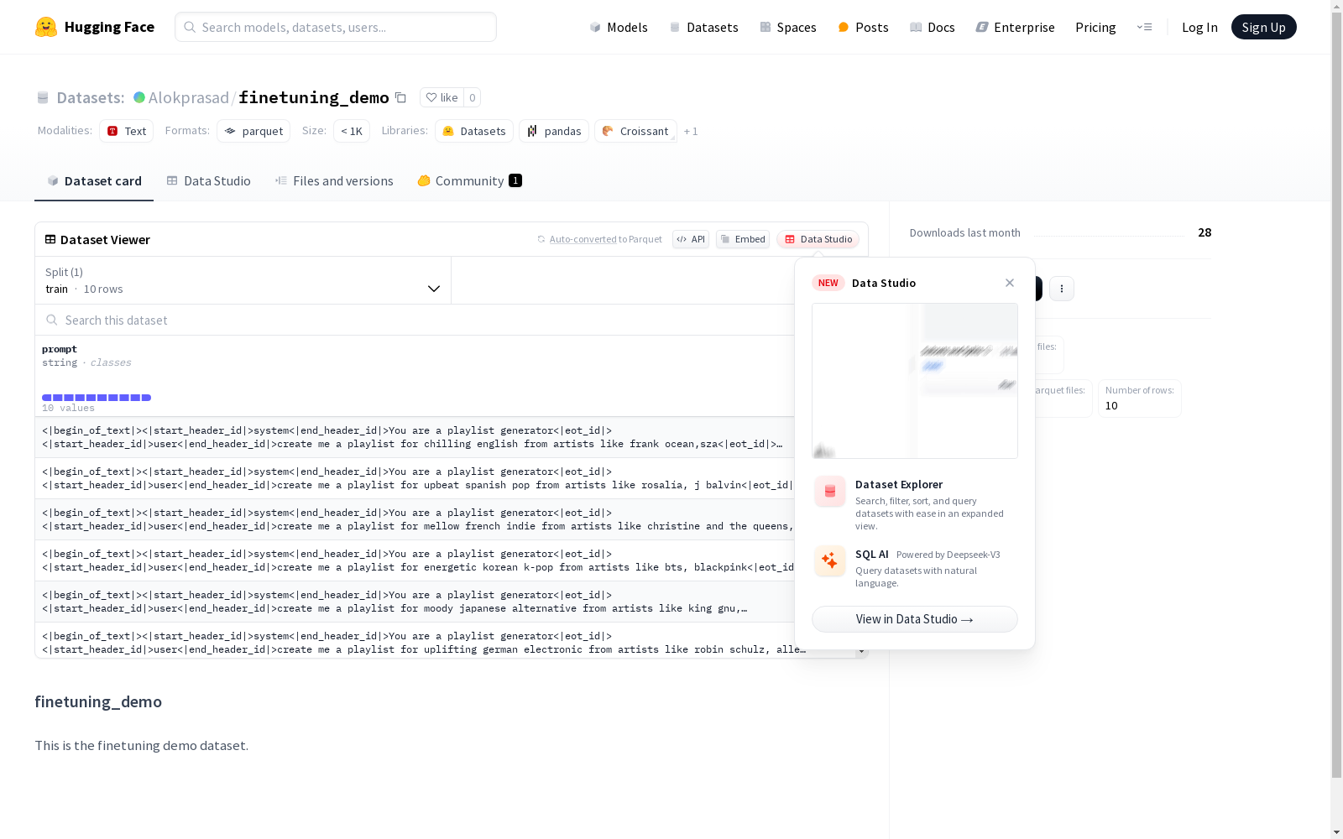Click the Dataset Explorer icon

829,492
